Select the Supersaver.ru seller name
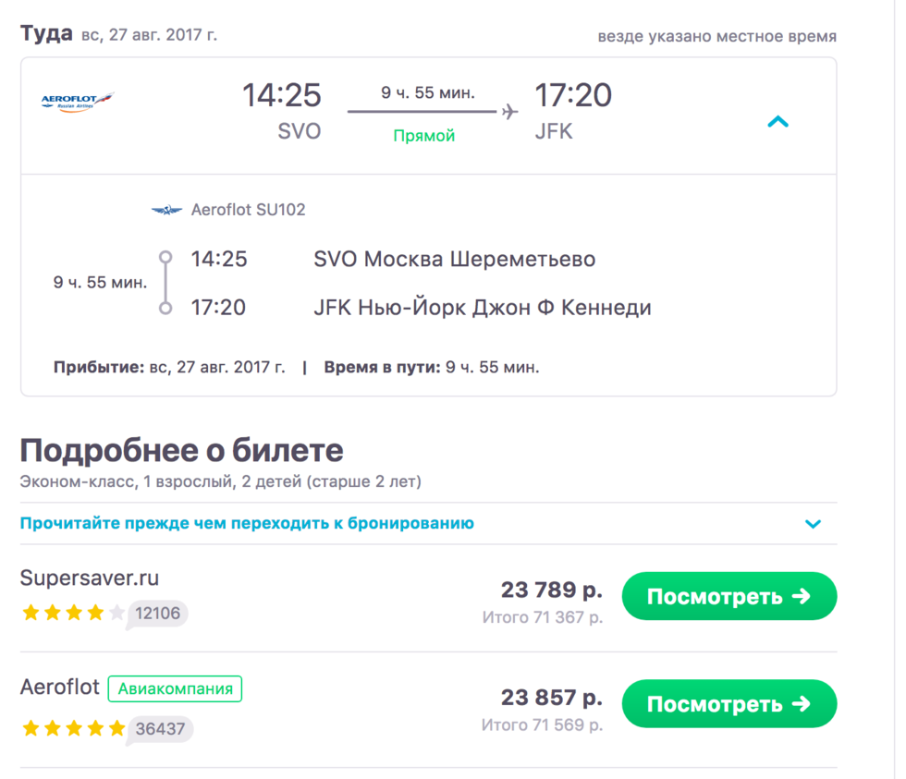This screenshot has height=779, width=906. tap(90, 578)
